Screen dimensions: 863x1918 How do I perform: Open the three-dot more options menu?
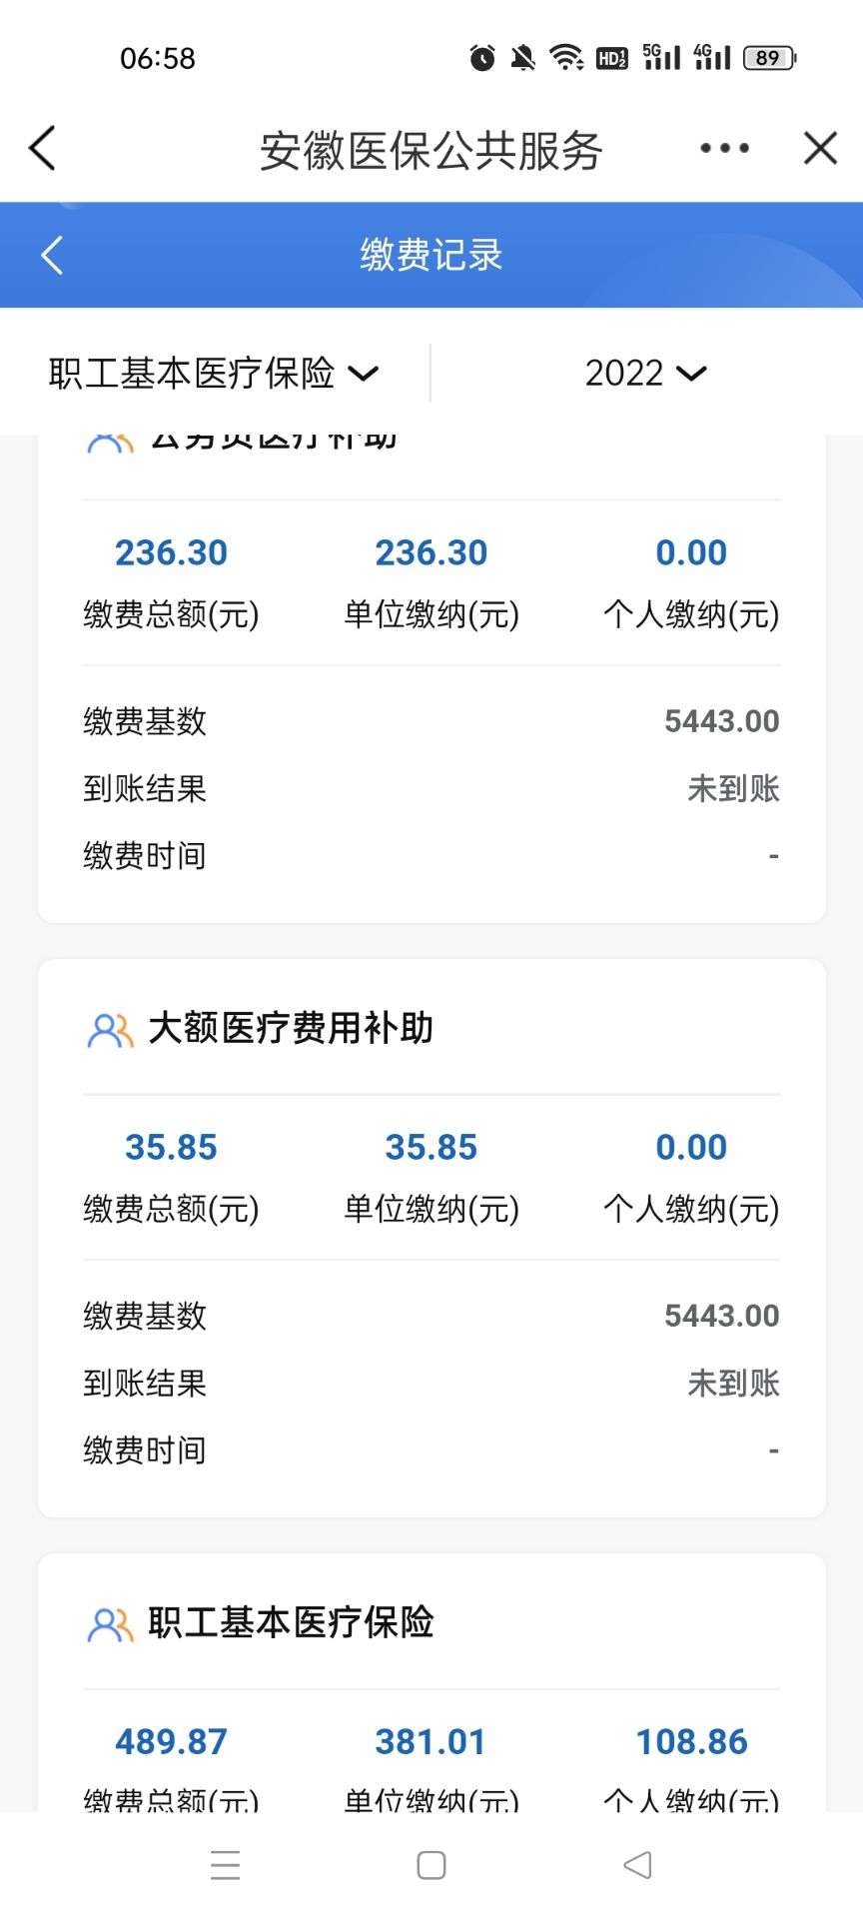pyautogui.click(x=724, y=148)
